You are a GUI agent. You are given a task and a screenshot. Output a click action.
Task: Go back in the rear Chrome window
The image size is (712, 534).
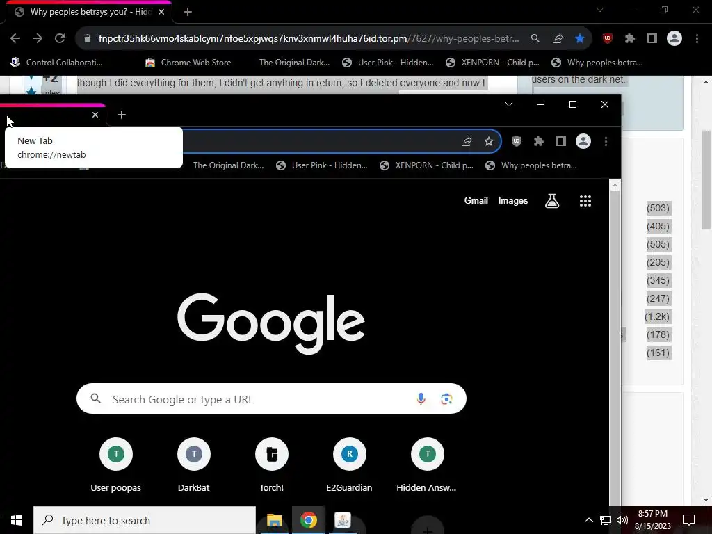15,39
